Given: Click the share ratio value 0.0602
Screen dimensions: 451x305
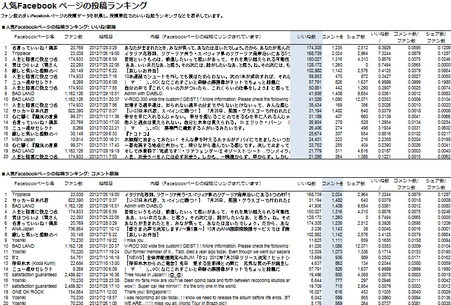Looking at the screenshot, I should 444,128.
